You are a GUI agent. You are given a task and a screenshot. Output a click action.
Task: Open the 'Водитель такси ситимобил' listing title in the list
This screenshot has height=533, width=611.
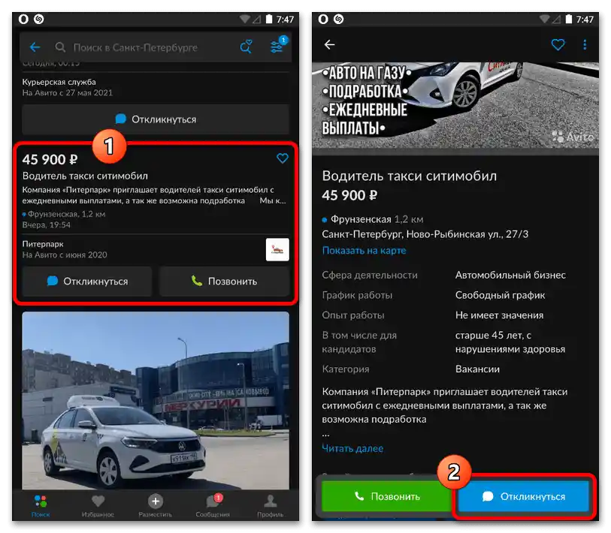tap(85, 176)
